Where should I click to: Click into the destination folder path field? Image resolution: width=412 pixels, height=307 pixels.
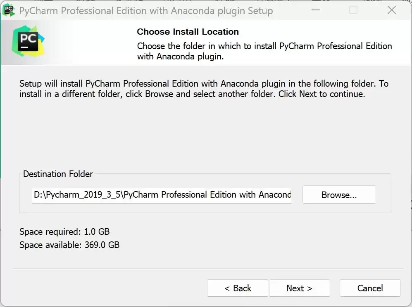[x=162, y=195]
